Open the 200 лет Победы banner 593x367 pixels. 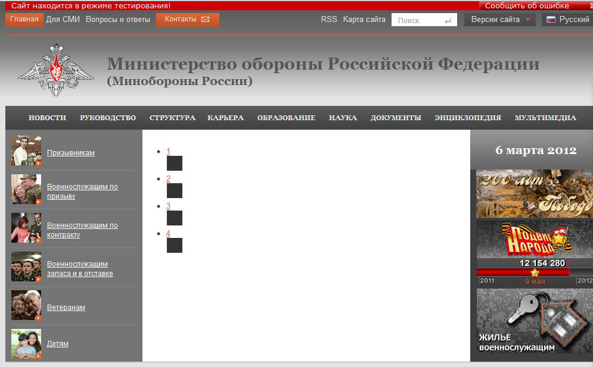point(534,194)
